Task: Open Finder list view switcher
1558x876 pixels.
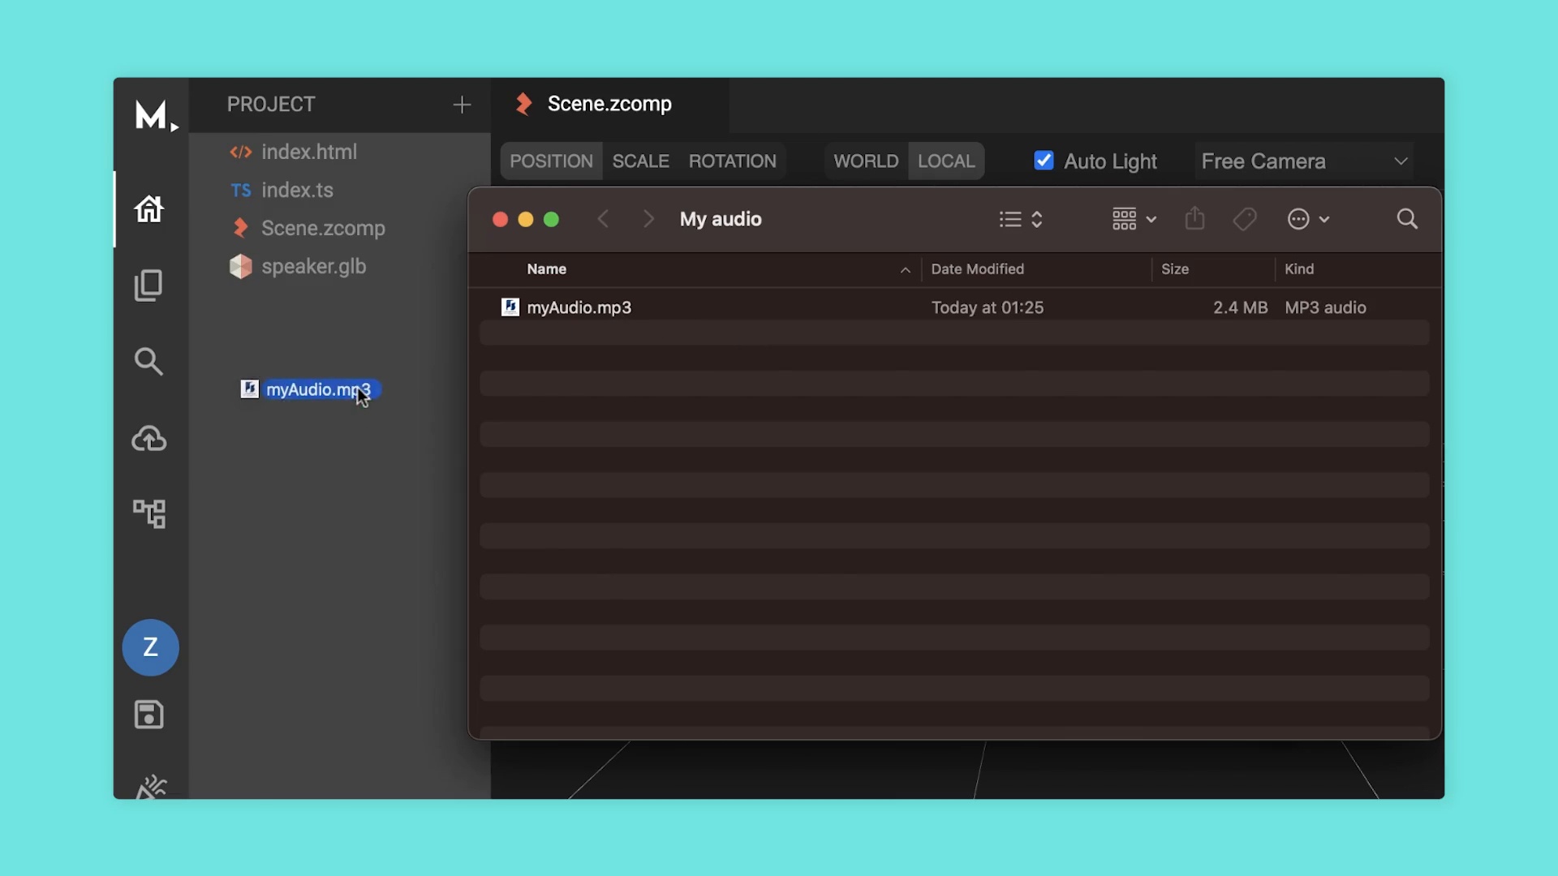Action: 1021,219
